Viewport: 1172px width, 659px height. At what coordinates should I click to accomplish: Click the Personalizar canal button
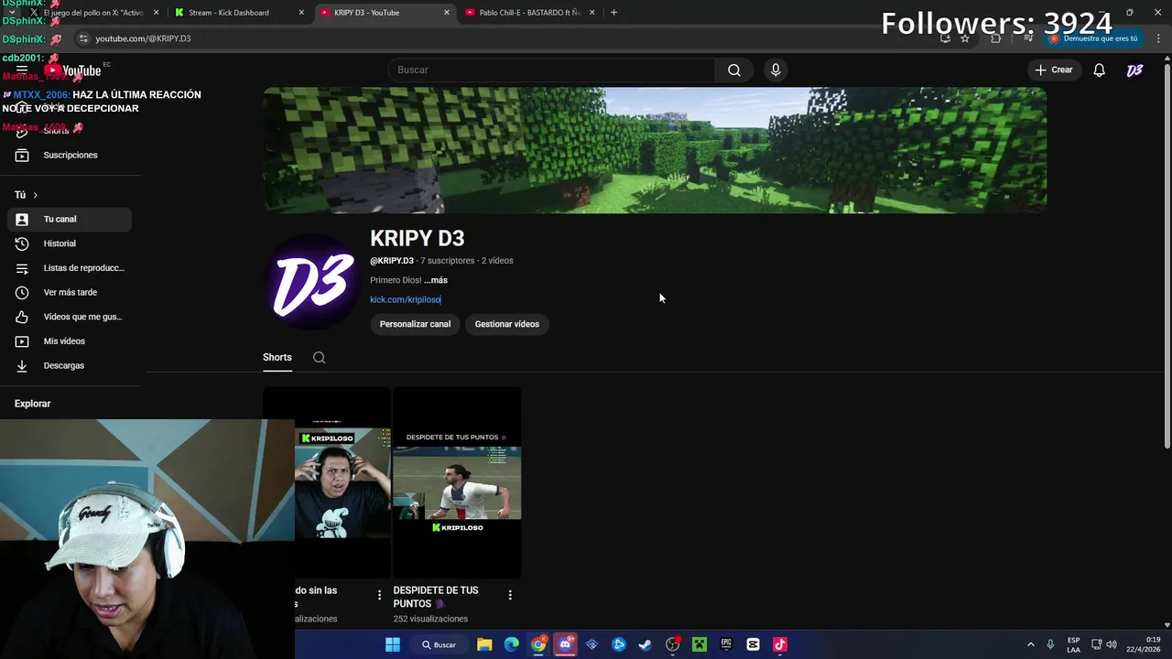[415, 324]
